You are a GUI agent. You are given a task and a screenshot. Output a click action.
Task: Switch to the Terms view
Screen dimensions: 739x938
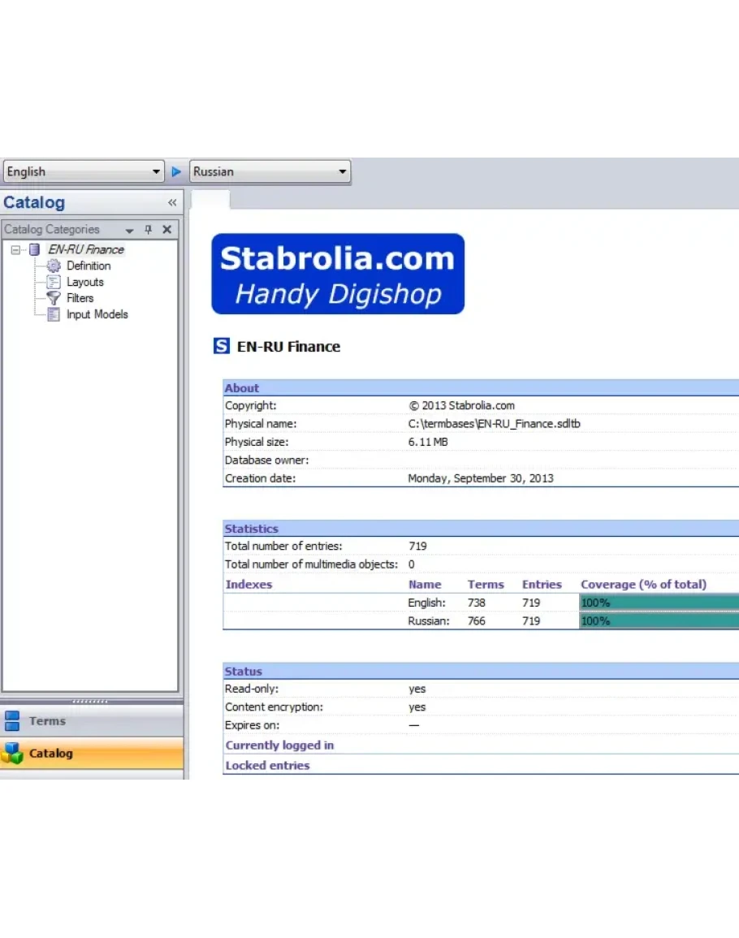pyautogui.click(x=47, y=721)
